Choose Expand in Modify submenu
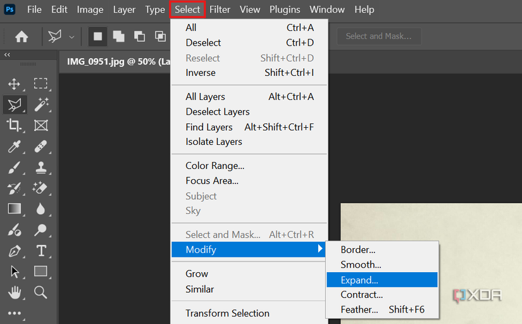Screen dimensions: 522x324 coord(382,280)
